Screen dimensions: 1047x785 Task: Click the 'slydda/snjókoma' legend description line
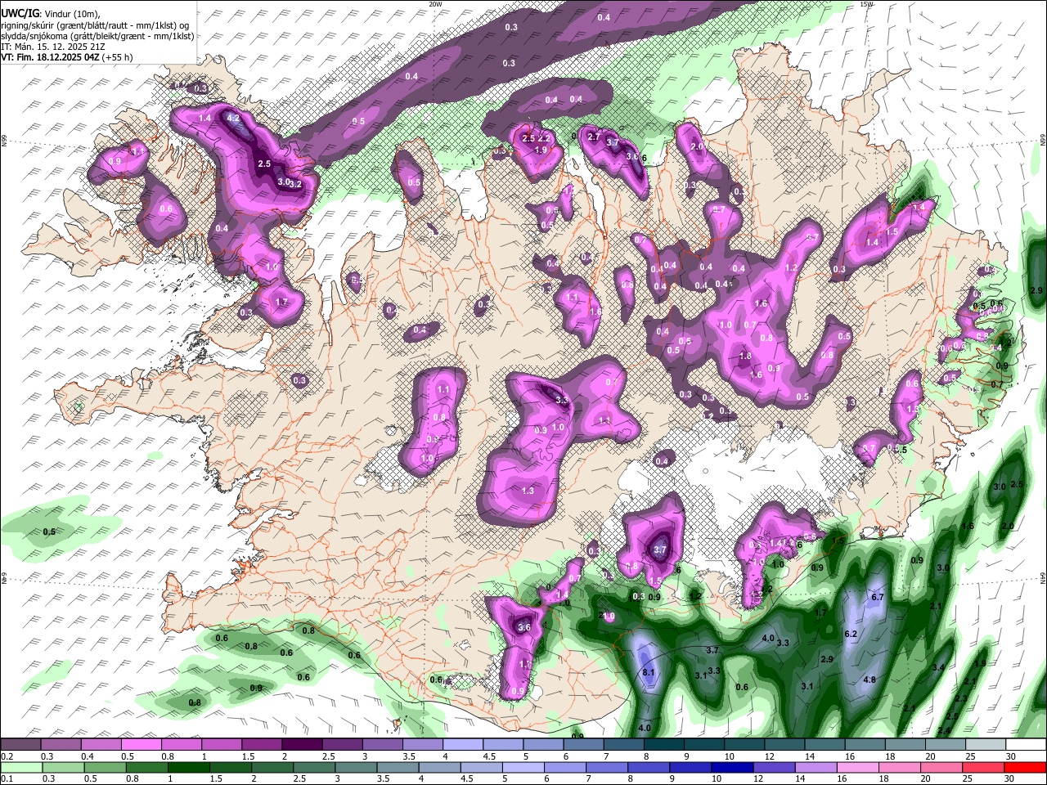click(98, 36)
